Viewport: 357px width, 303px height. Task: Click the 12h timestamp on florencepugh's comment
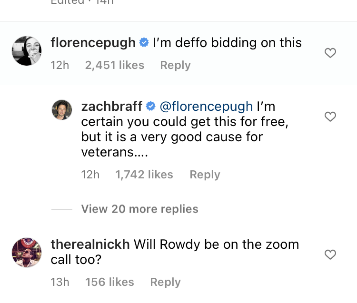pos(60,65)
